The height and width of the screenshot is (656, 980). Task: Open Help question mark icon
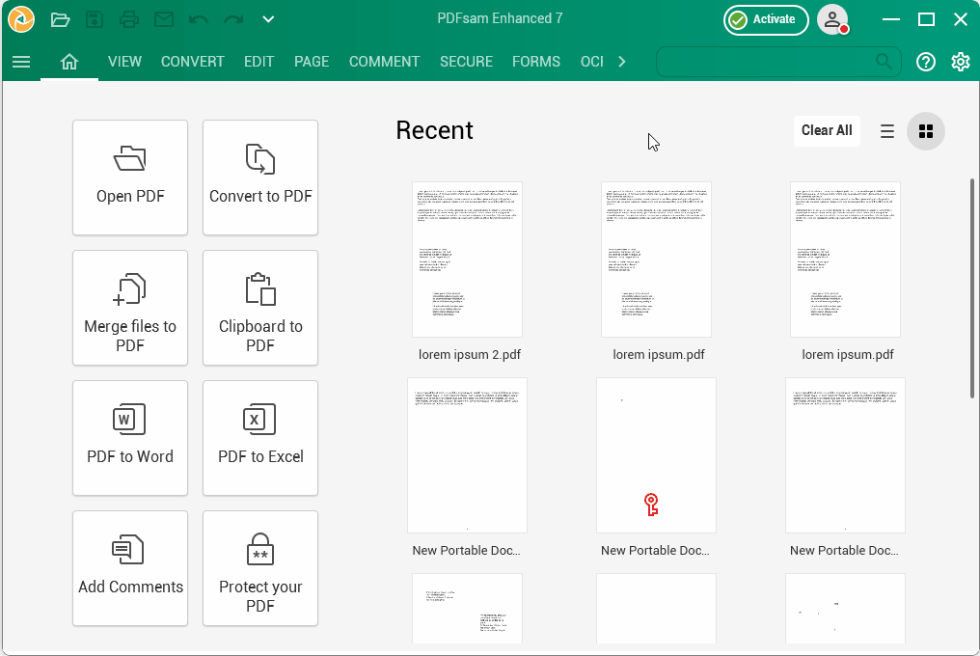[926, 62]
